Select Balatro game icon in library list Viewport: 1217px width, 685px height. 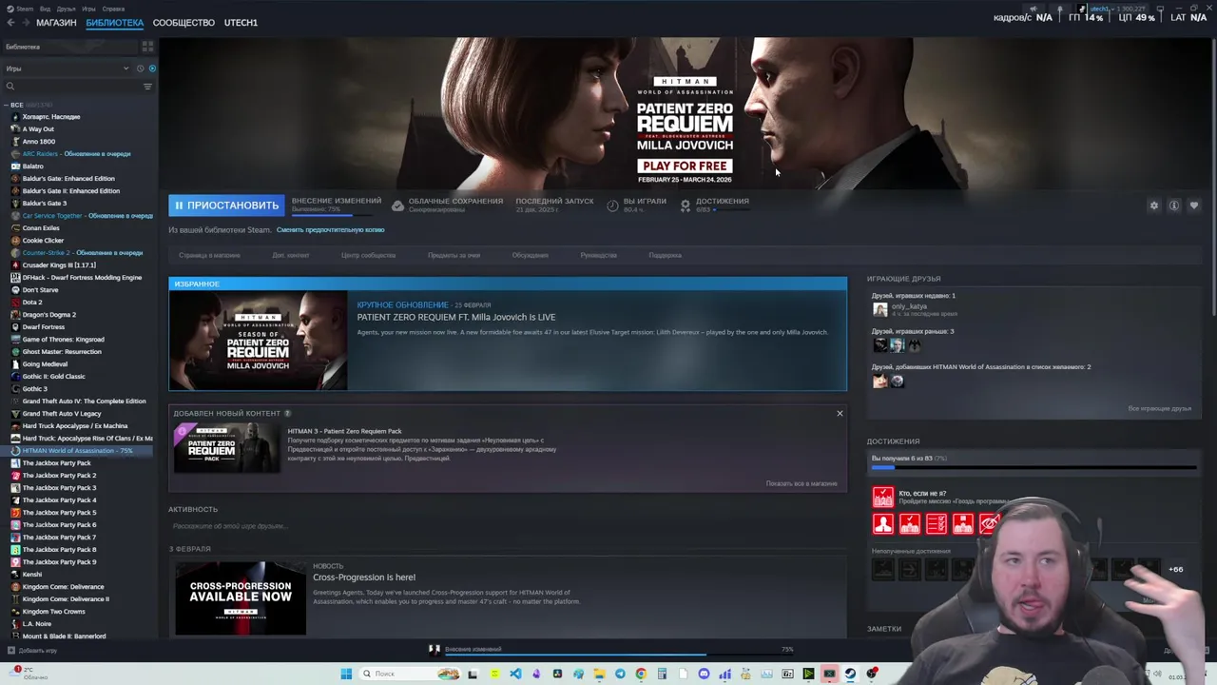pos(15,166)
